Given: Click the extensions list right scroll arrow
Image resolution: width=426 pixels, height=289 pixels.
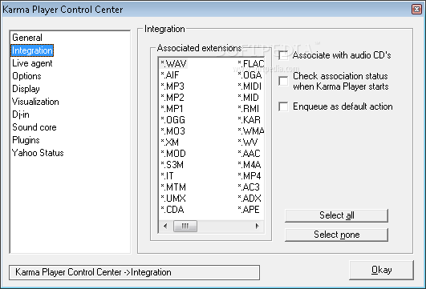Looking at the screenshot, I should click(257, 226).
